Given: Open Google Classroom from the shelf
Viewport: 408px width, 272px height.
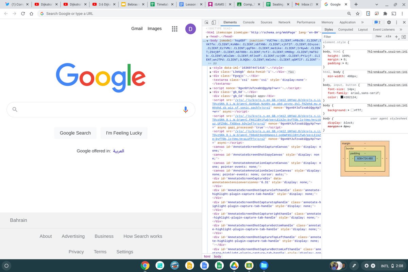Looking at the screenshot, I should click(249, 266).
